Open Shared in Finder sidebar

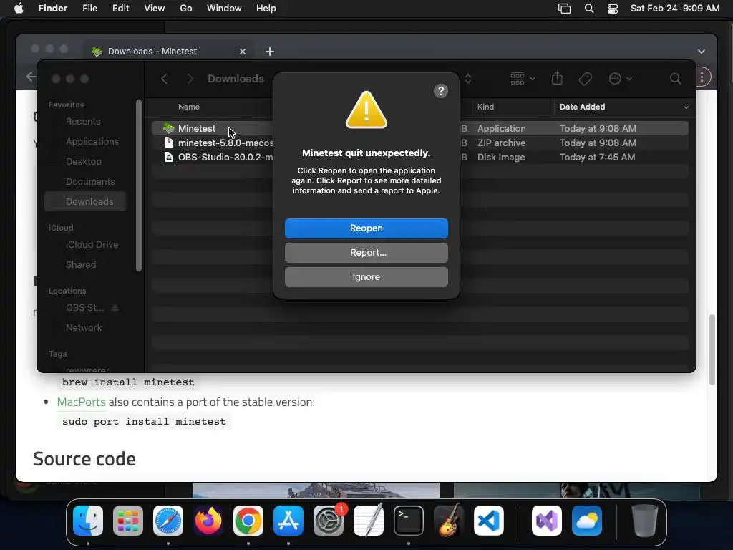click(81, 265)
